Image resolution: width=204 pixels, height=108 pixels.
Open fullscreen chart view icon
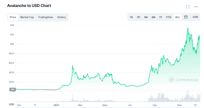click(188, 7)
